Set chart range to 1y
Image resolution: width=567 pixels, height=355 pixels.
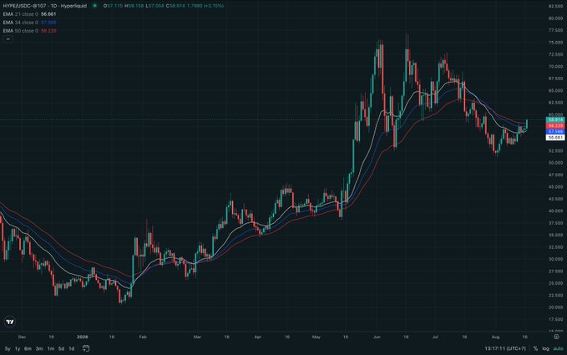pyautogui.click(x=17, y=348)
